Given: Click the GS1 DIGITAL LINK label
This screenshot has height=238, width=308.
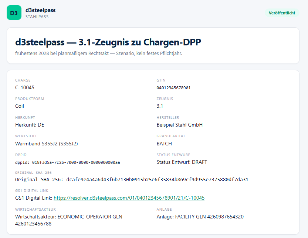Looking at the screenshot, I should (32, 190).
